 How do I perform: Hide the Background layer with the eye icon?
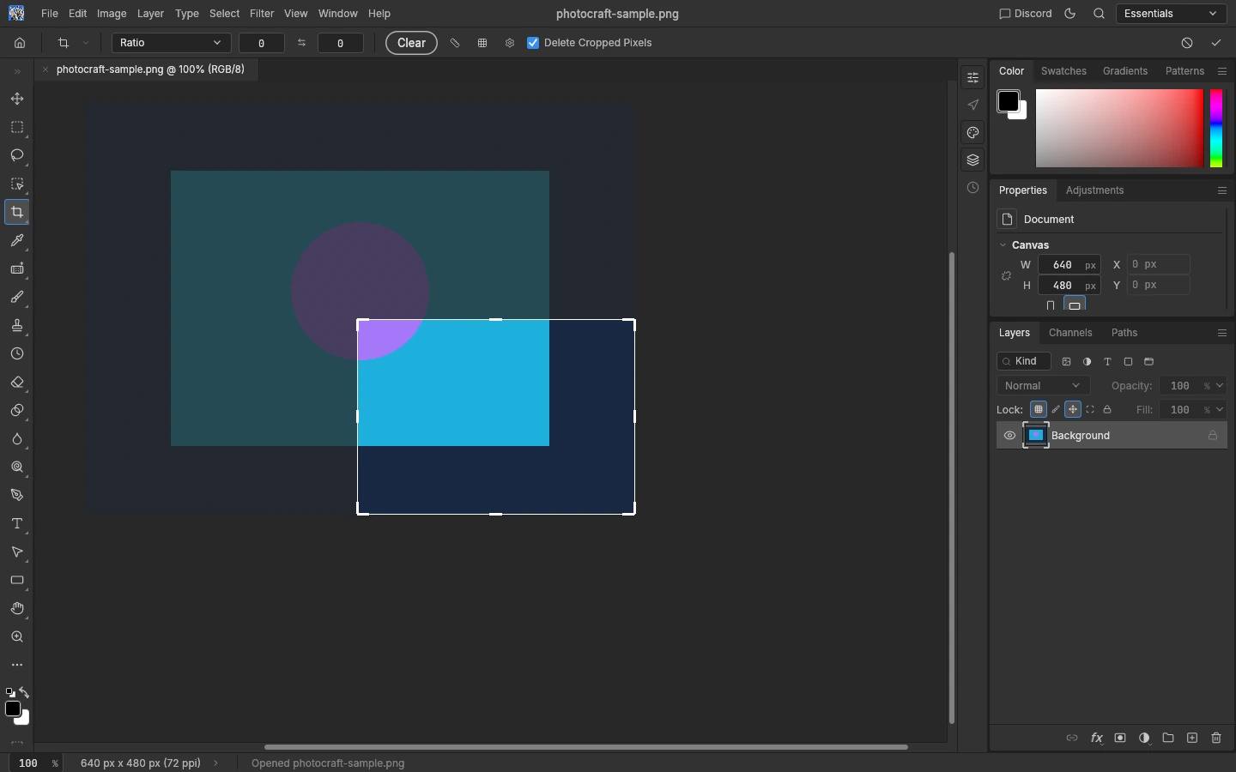[x=1009, y=436]
